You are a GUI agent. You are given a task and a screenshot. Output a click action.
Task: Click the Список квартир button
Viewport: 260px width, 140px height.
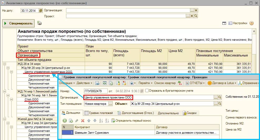point(165,83)
